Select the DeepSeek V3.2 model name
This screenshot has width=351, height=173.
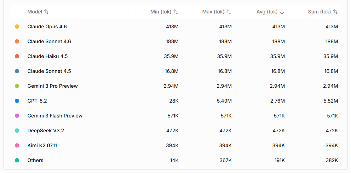[46, 131]
